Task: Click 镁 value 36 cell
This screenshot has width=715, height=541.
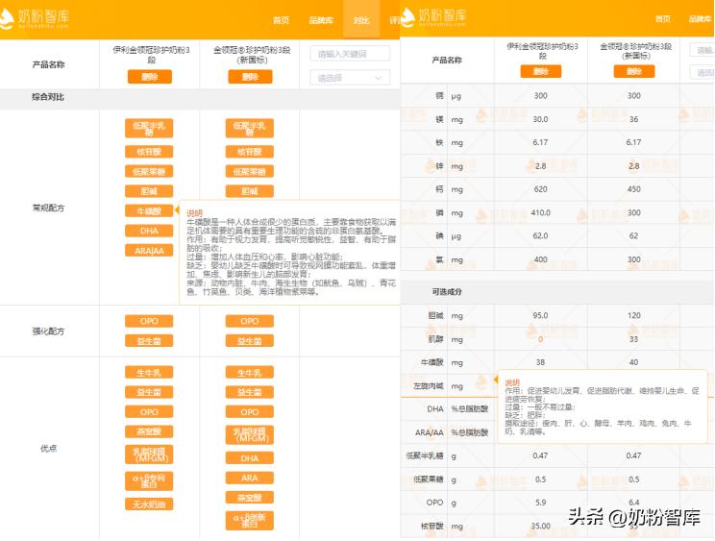Action: [634, 119]
